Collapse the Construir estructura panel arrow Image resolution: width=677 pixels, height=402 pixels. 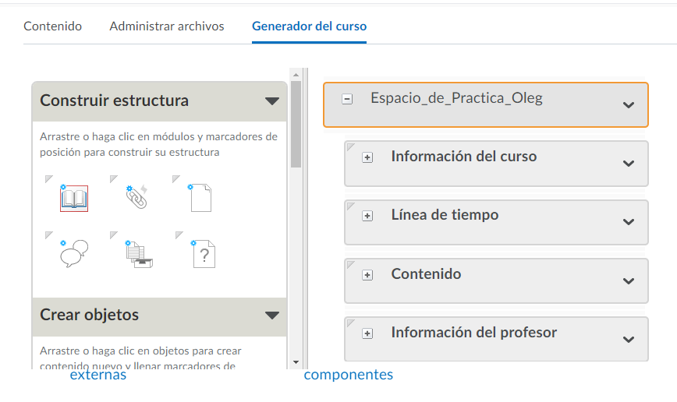pos(271,101)
